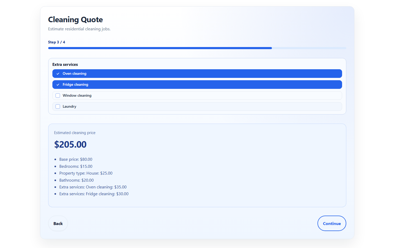Click 'Extra services: Fridge cleaning: $30.00'

[94, 194]
